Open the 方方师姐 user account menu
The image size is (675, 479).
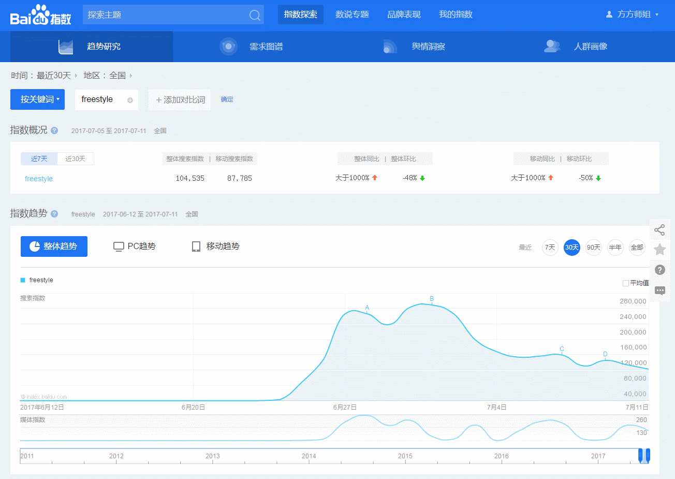[633, 14]
